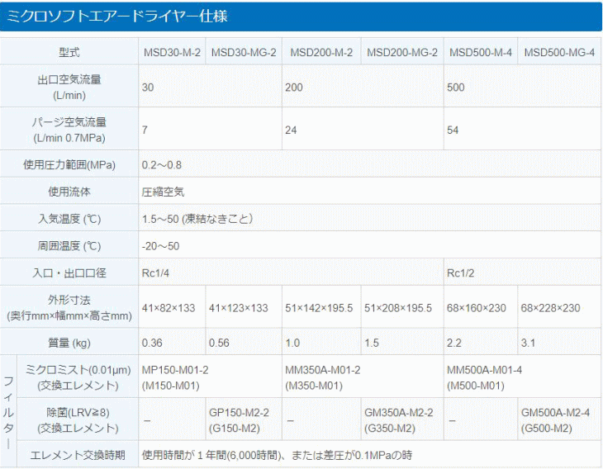Select the パージ空気流量 row label
603x469 pixels.
[x=69, y=130]
